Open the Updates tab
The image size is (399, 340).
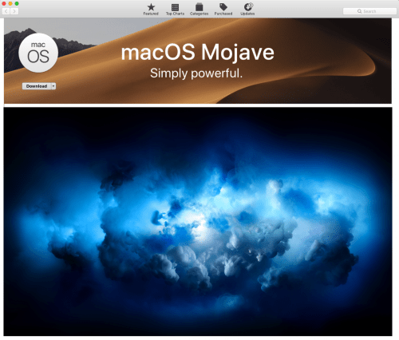(247, 9)
